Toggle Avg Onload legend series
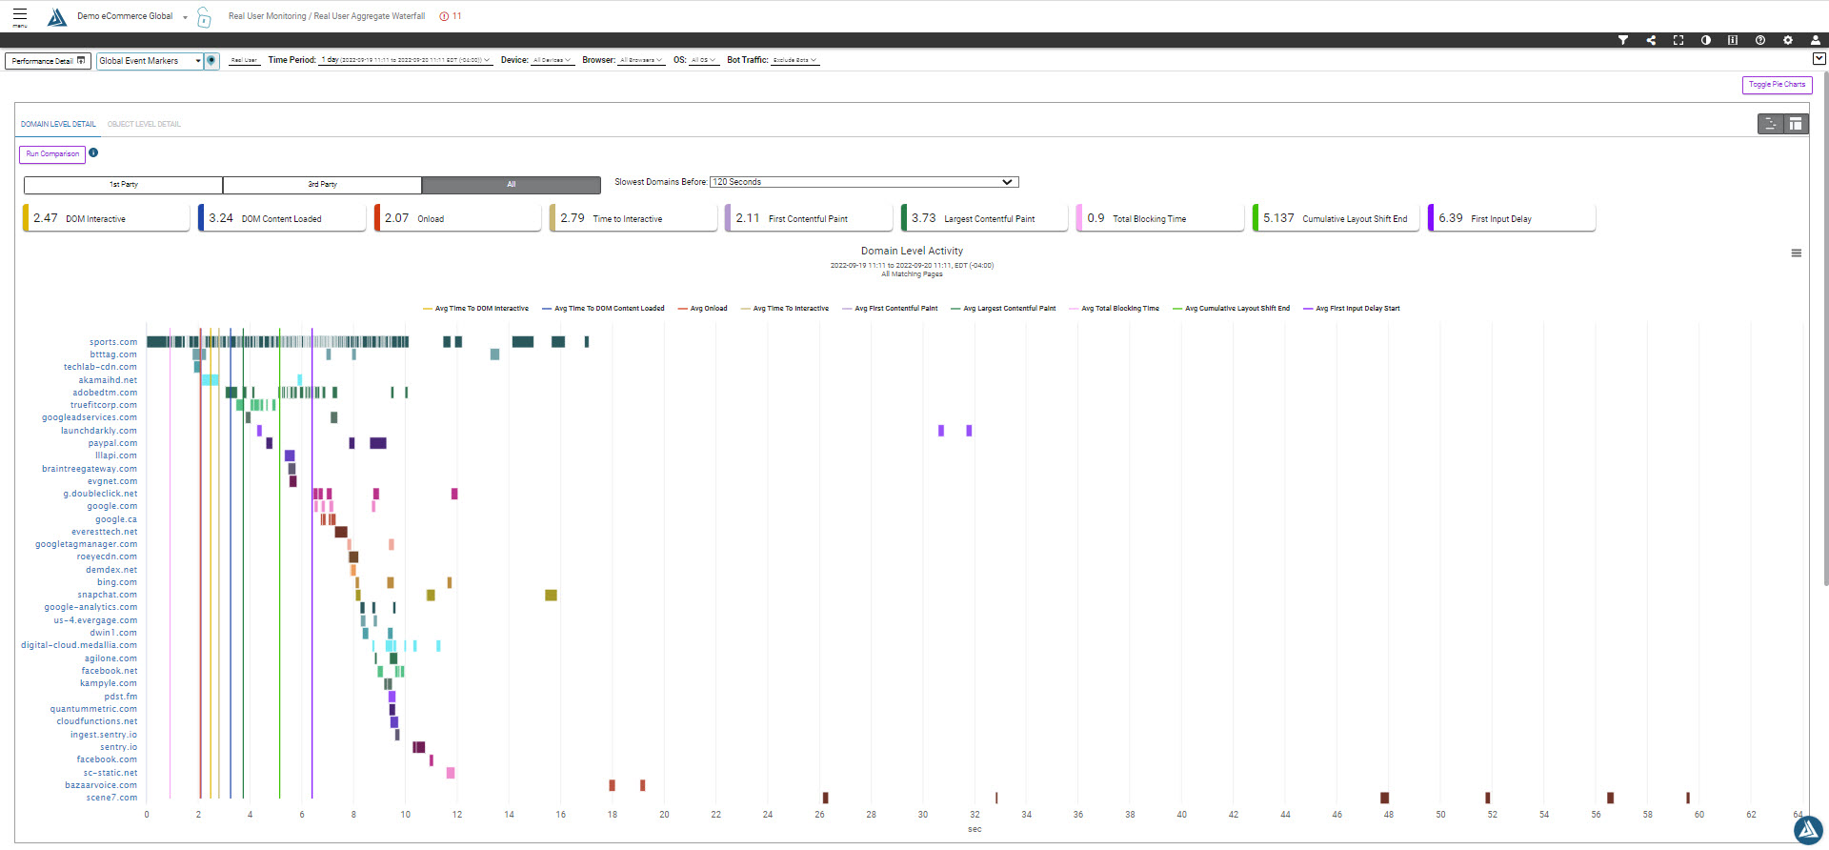The image size is (1829, 850). [x=702, y=309]
